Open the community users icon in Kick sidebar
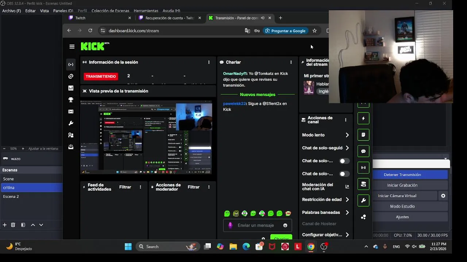 point(71,135)
